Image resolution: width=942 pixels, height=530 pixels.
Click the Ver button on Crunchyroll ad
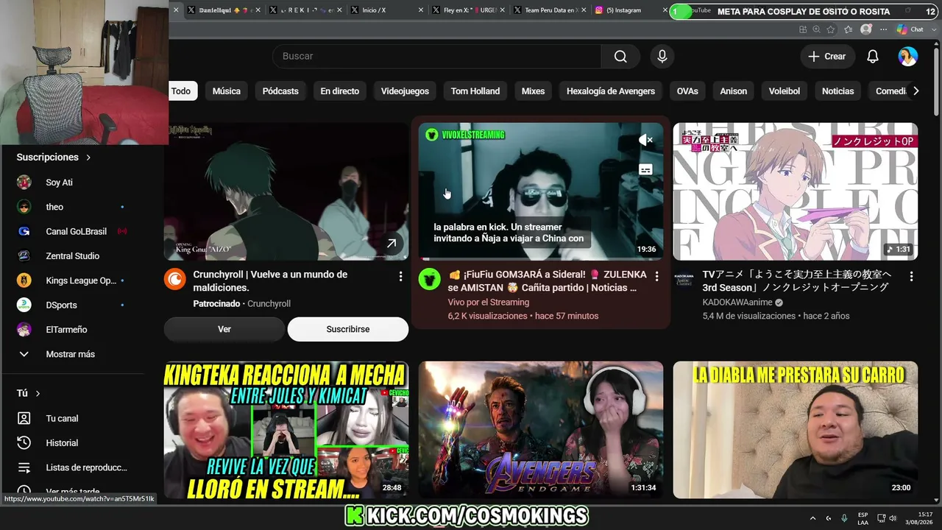click(224, 329)
